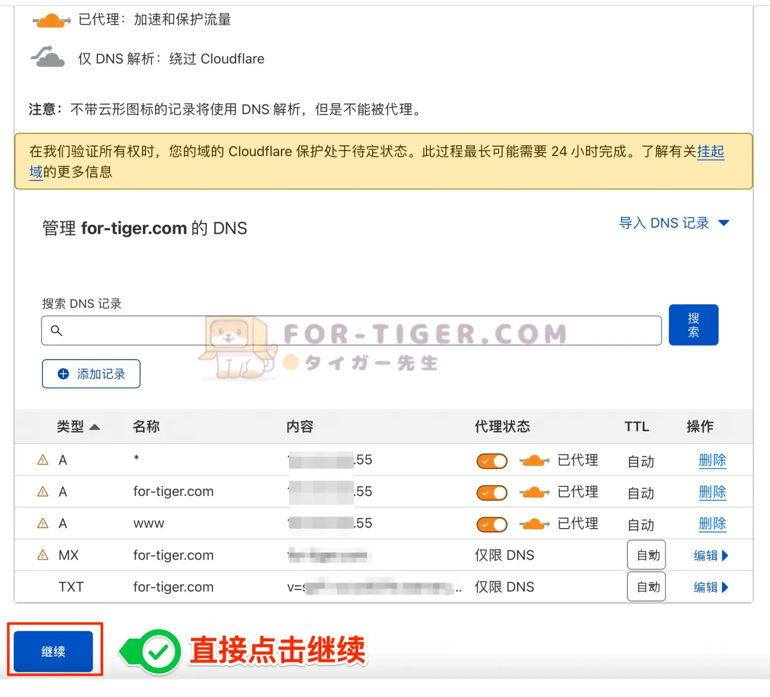Click the plus icon on 添加记录
770x697 pixels.
(64, 374)
